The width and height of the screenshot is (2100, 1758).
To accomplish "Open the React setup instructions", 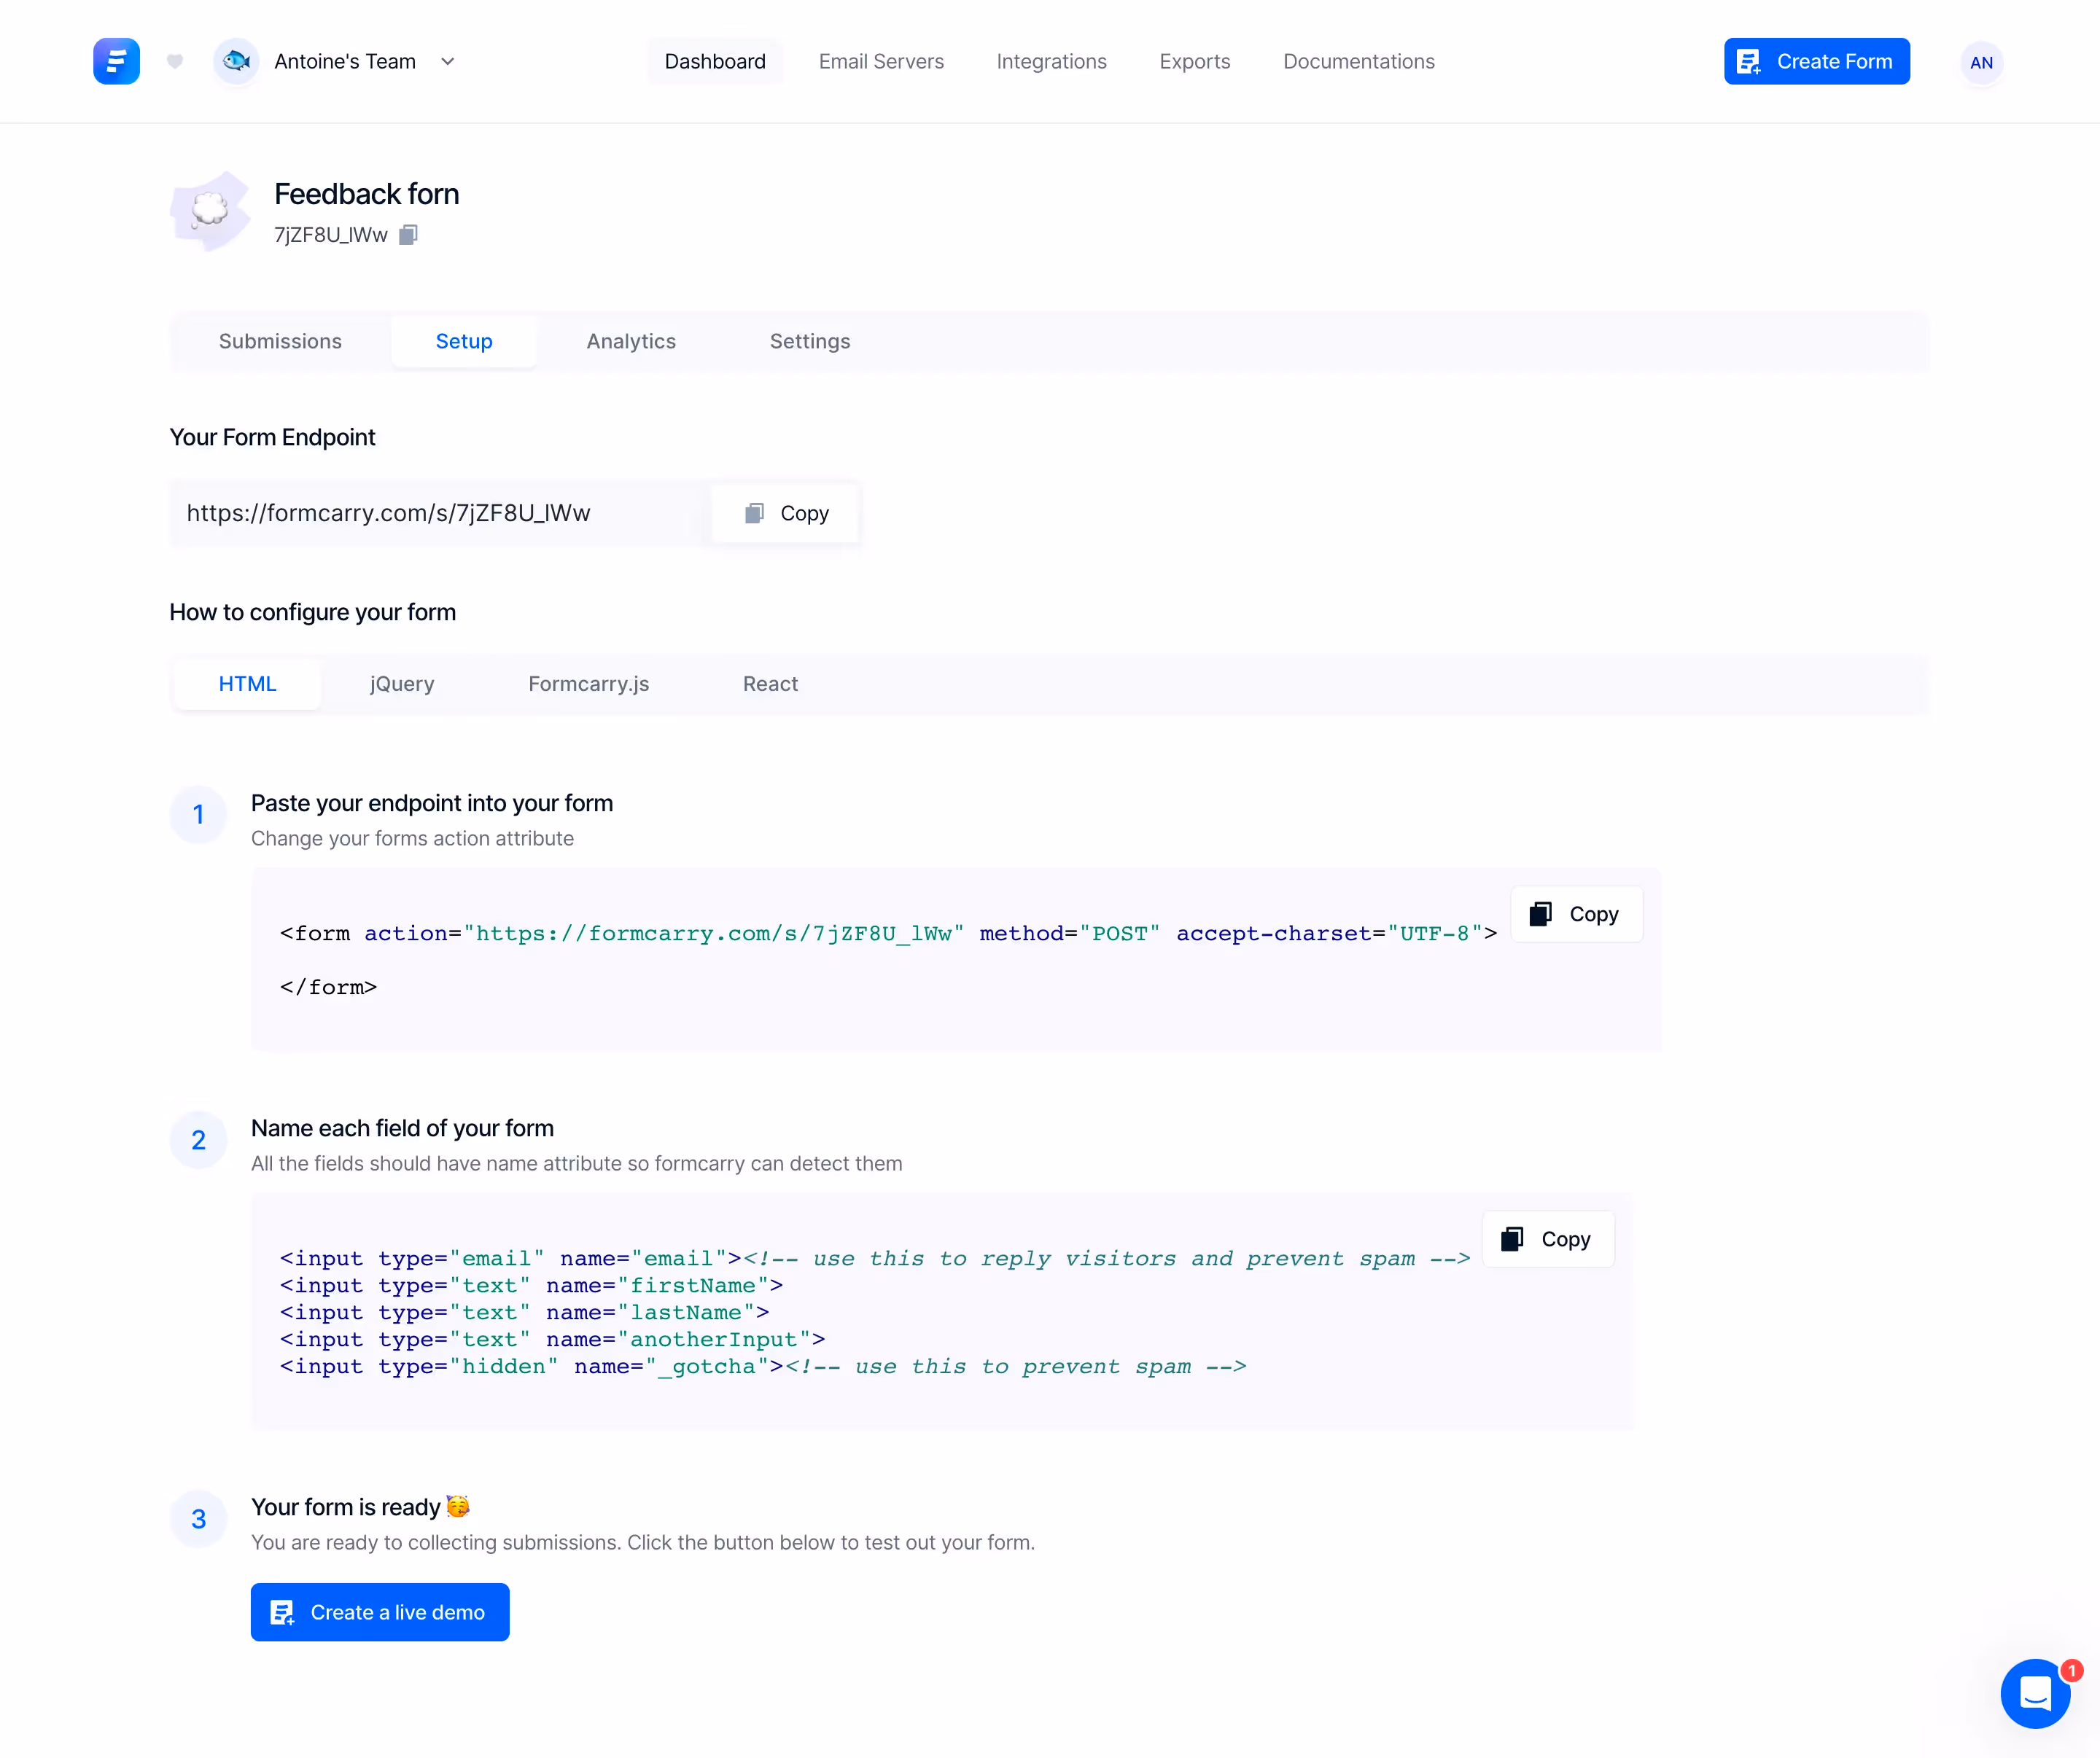I will pyautogui.click(x=770, y=684).
